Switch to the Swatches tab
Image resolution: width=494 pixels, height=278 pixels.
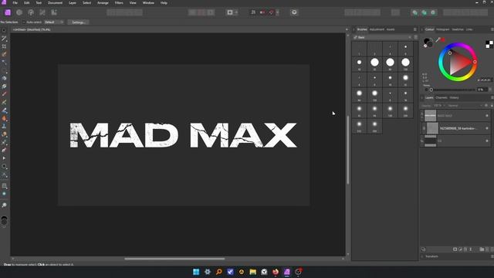[x=458, y=29]
